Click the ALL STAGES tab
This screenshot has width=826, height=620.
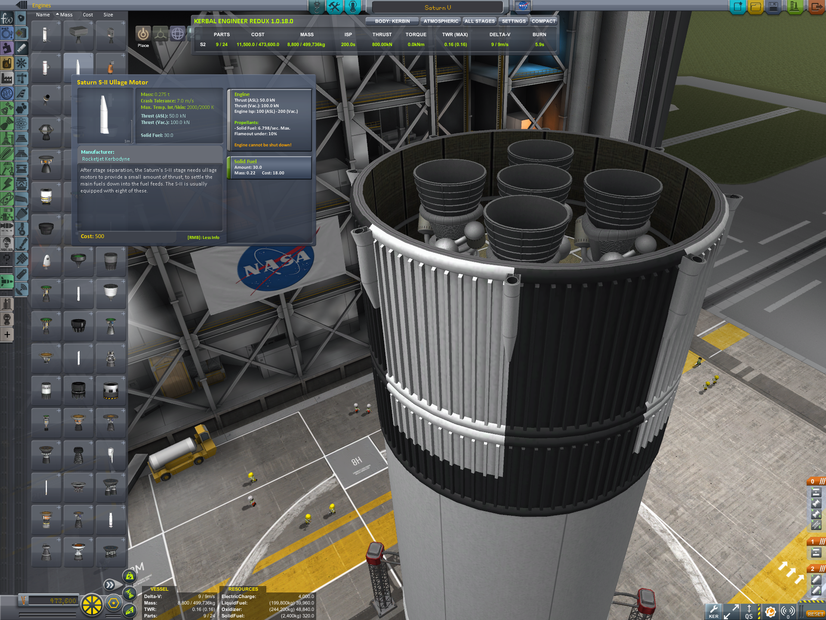[x=480, y=21]
